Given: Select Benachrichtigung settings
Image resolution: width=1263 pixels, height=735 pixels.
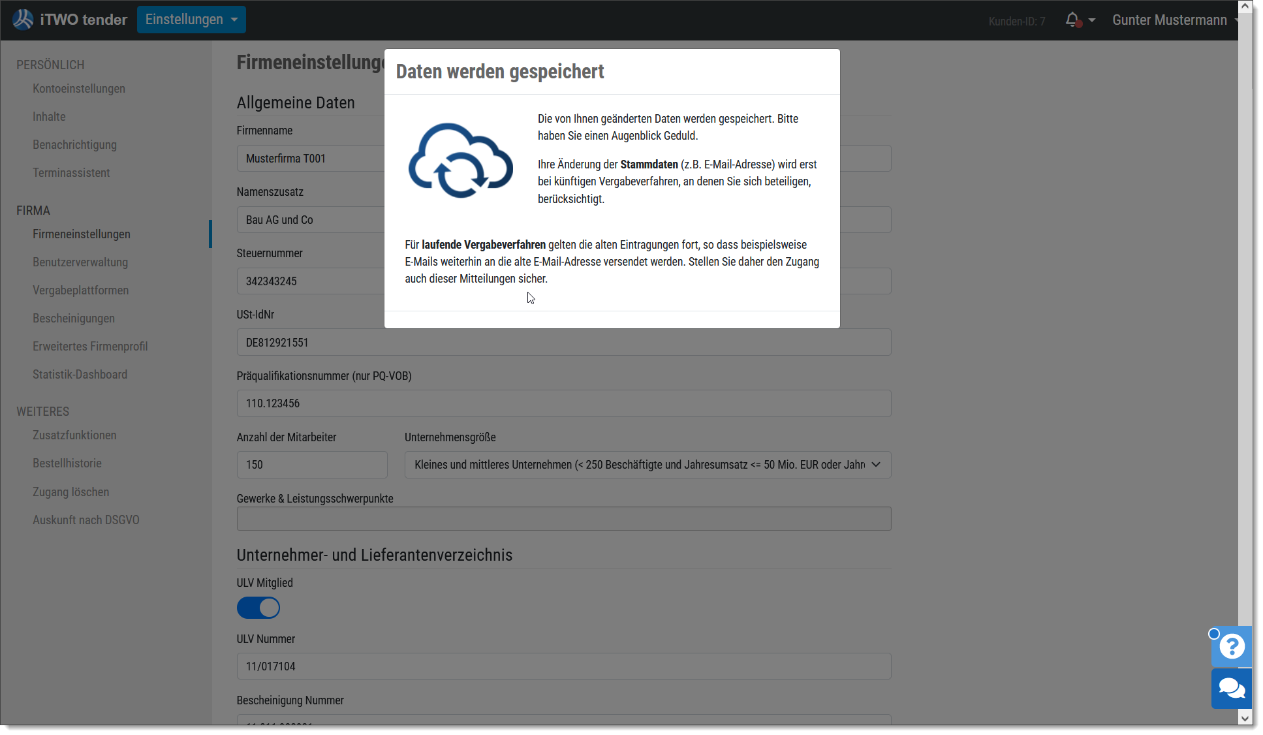Looking at the screenshot, I should pos(74,145).
